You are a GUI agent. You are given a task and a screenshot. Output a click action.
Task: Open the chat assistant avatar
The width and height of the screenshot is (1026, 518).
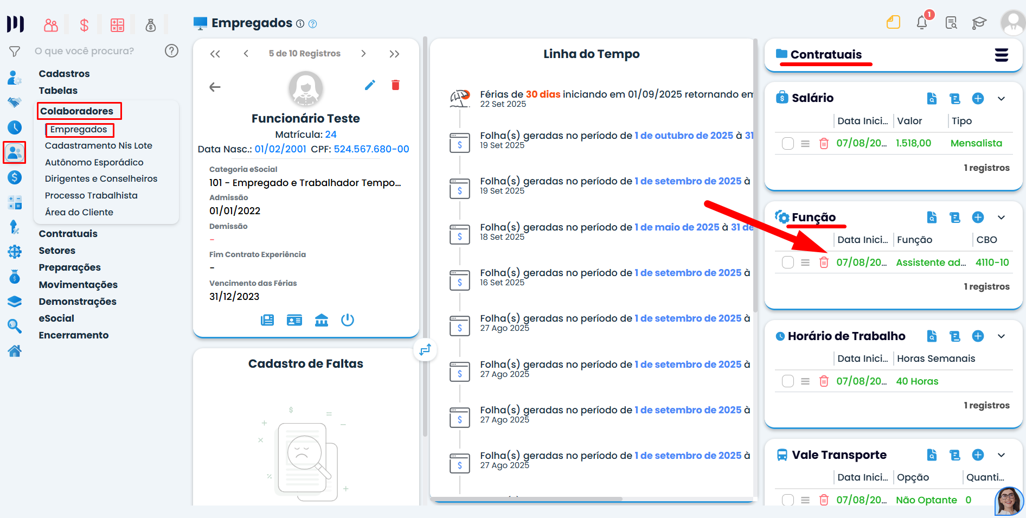pos(1009,501)
